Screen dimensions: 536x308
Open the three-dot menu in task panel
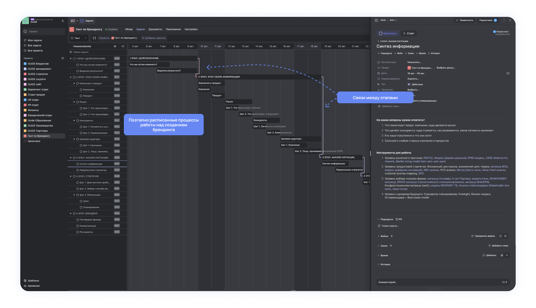point(504,20)
